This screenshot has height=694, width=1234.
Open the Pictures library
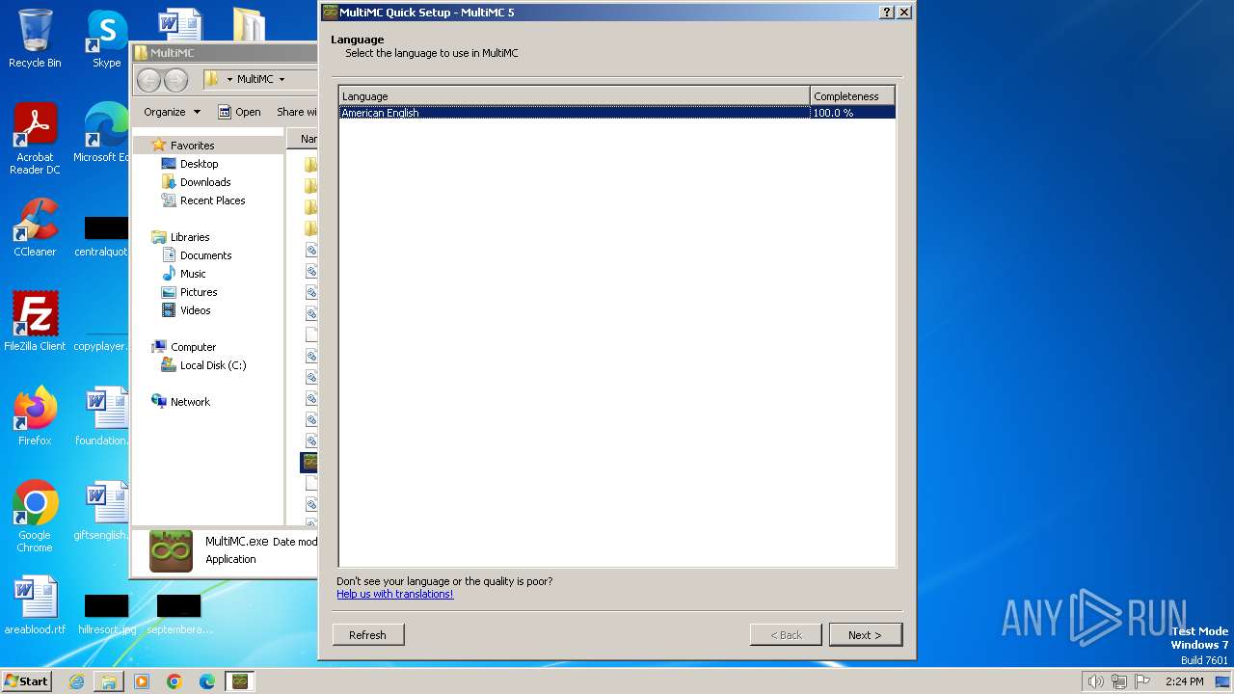click(x=199, y=292)
